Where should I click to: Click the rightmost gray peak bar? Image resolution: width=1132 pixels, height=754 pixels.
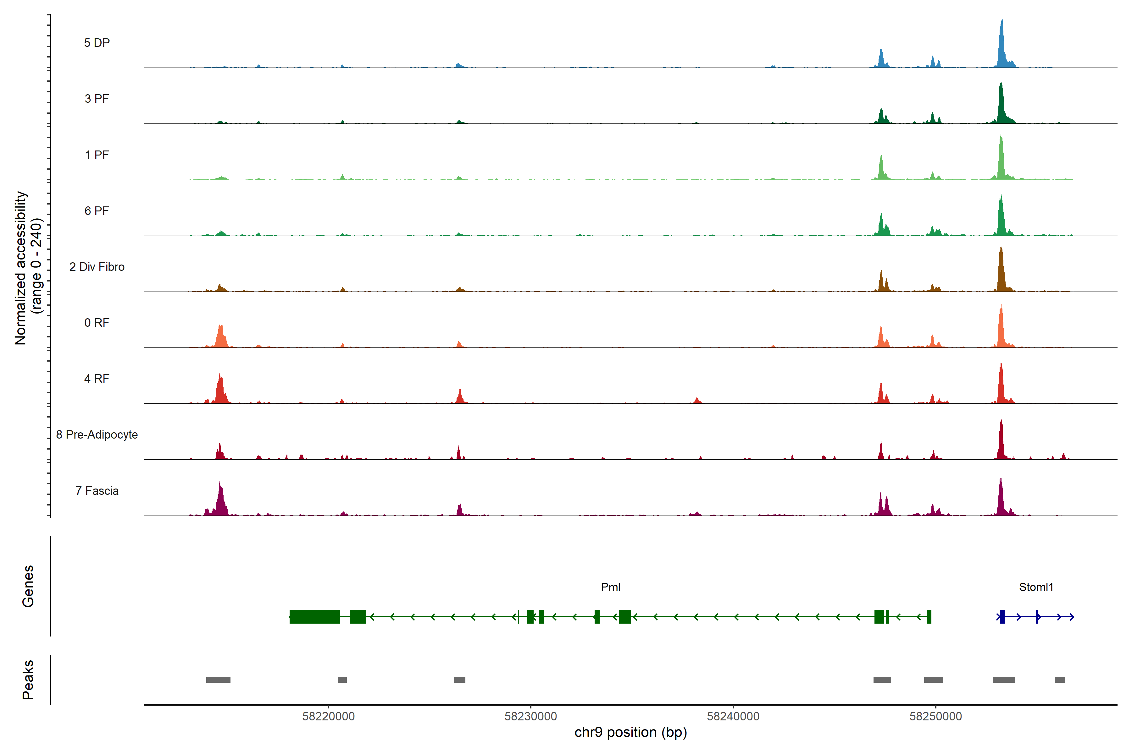1060,680
